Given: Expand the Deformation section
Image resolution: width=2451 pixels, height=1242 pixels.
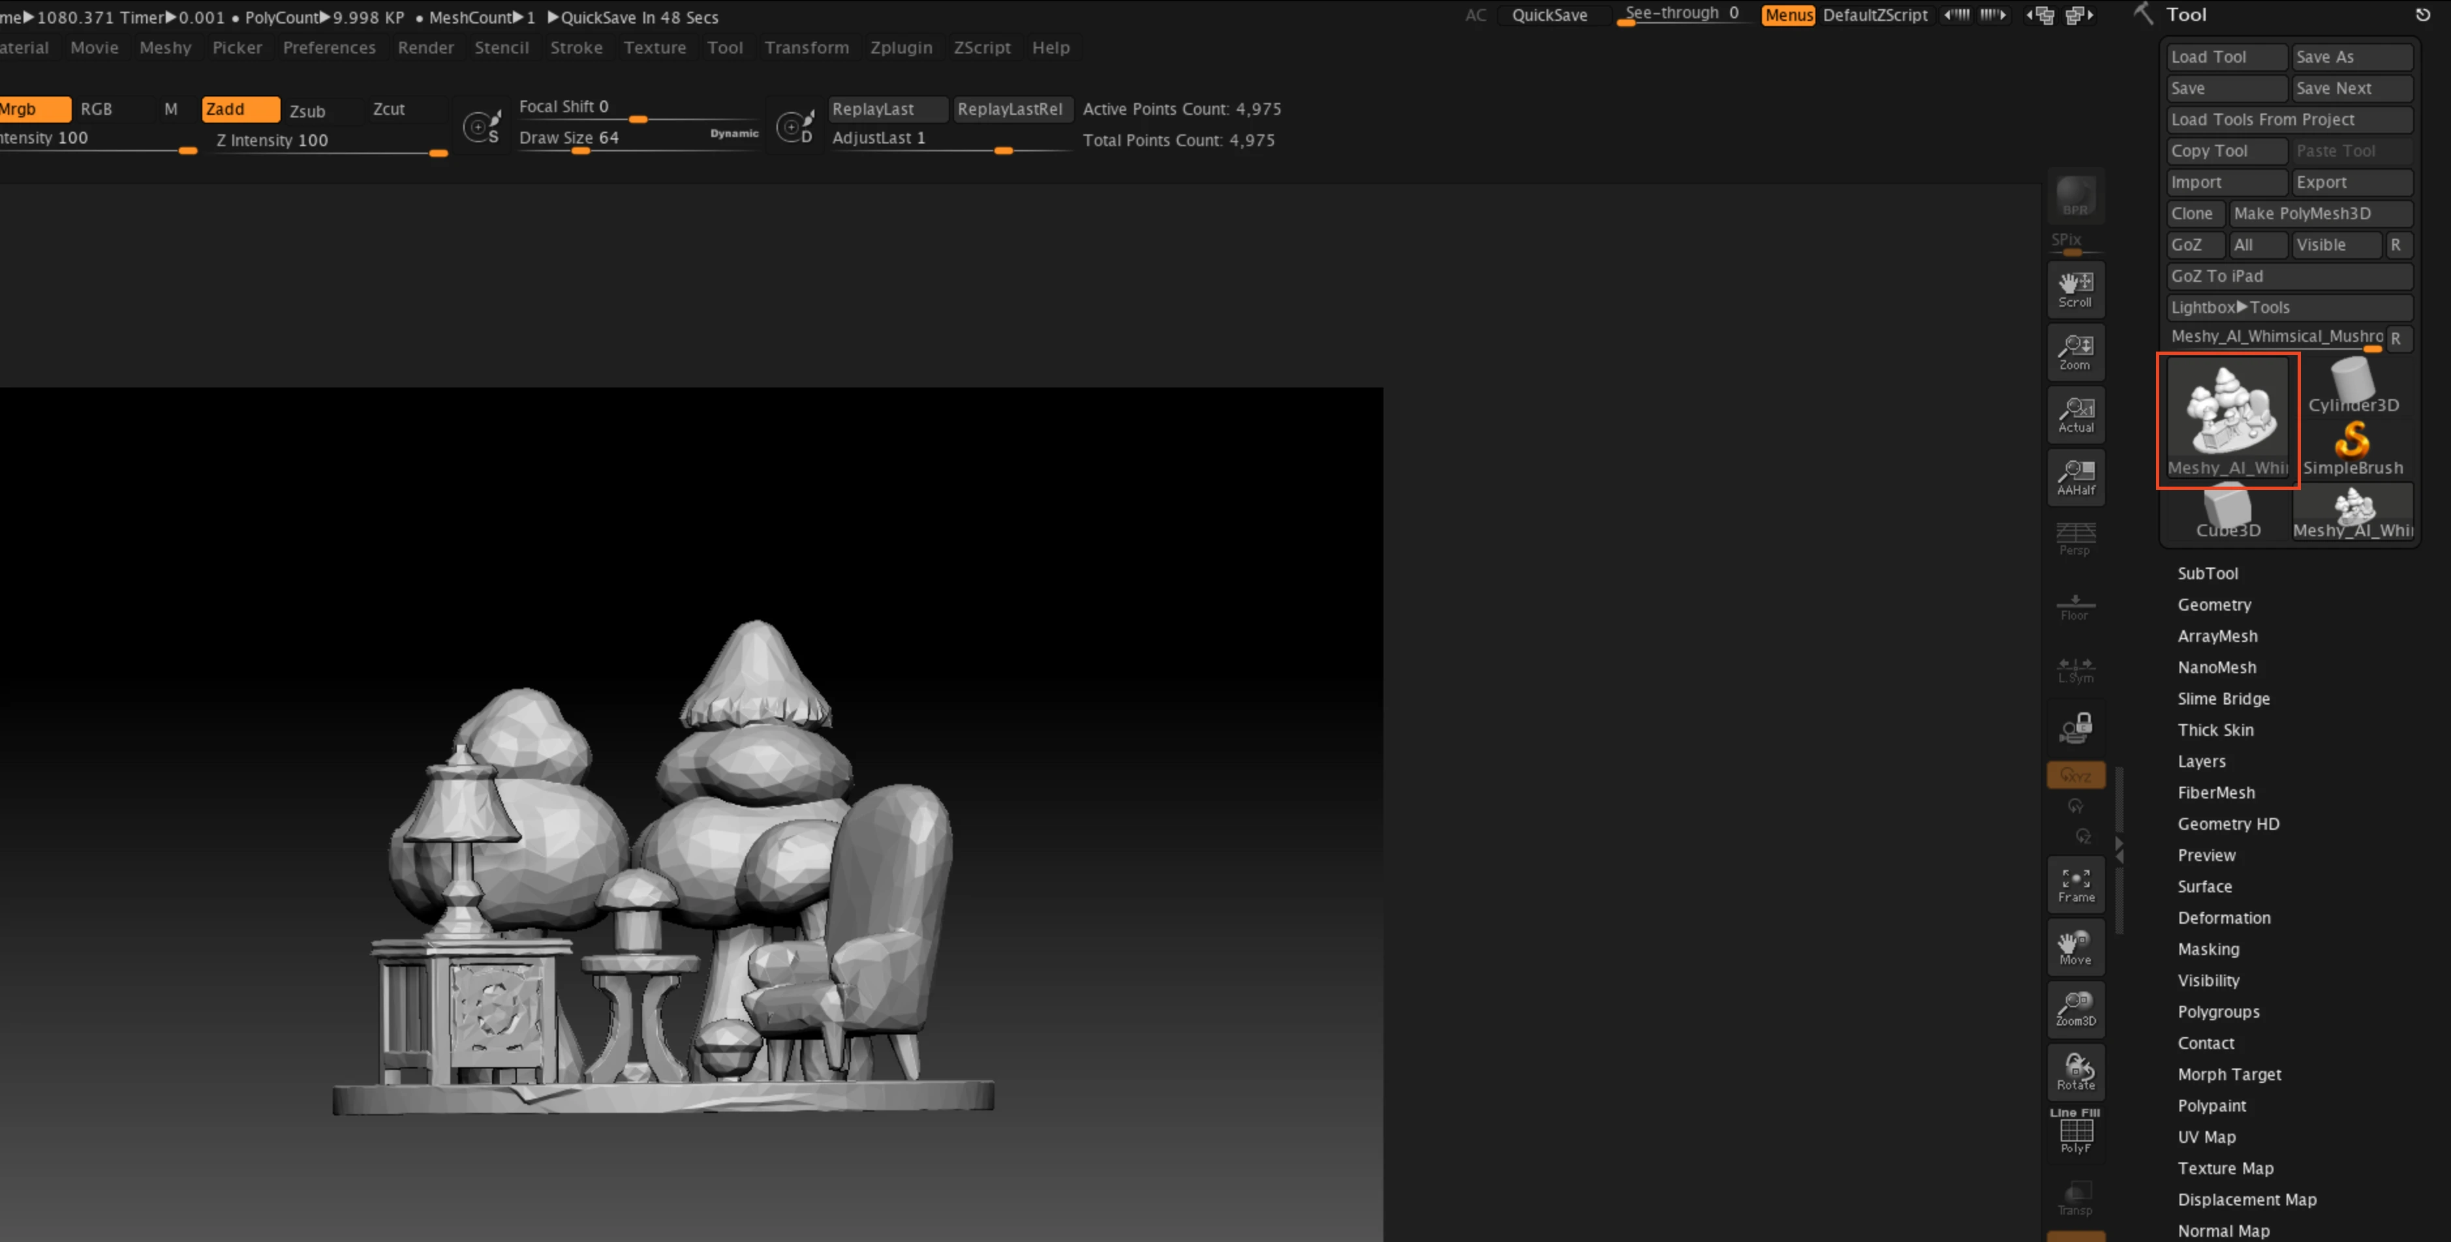Looking at the screenshot, I should [2224, 918].
